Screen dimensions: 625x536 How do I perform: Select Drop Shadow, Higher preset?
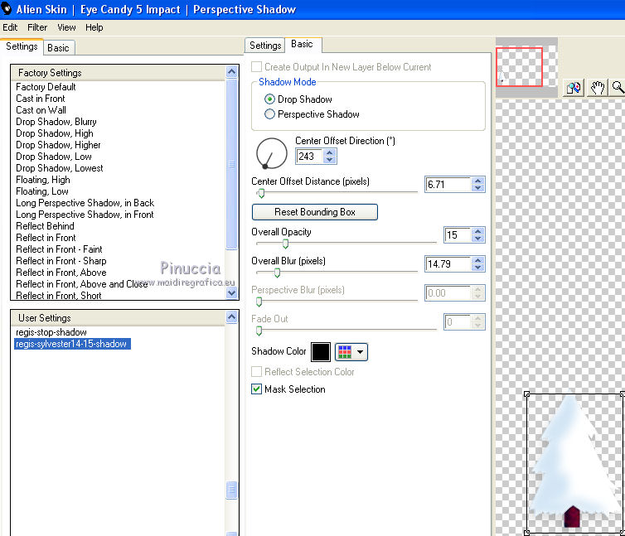point(58,145)
